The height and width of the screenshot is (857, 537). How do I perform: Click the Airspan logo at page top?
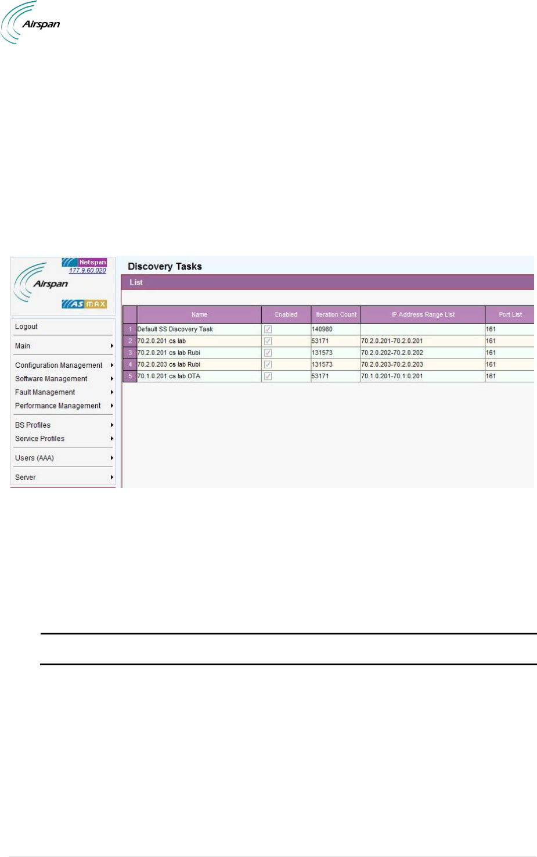click(31, 23)
